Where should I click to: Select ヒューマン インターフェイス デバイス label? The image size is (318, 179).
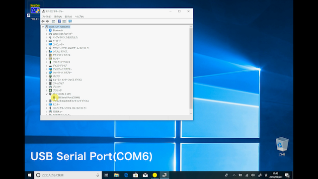pyautogui.click(x=67, y=80)
